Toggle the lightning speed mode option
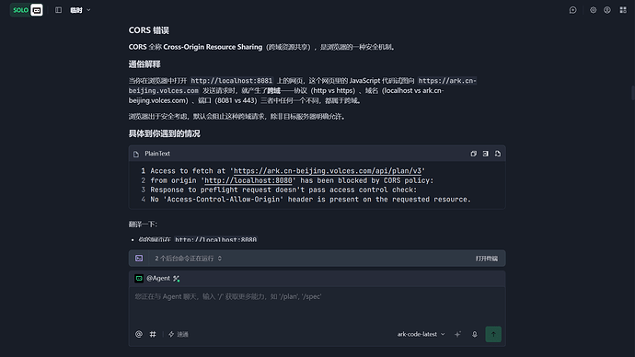The width and height of the screenshot is (635, 357). pos(179,334)
